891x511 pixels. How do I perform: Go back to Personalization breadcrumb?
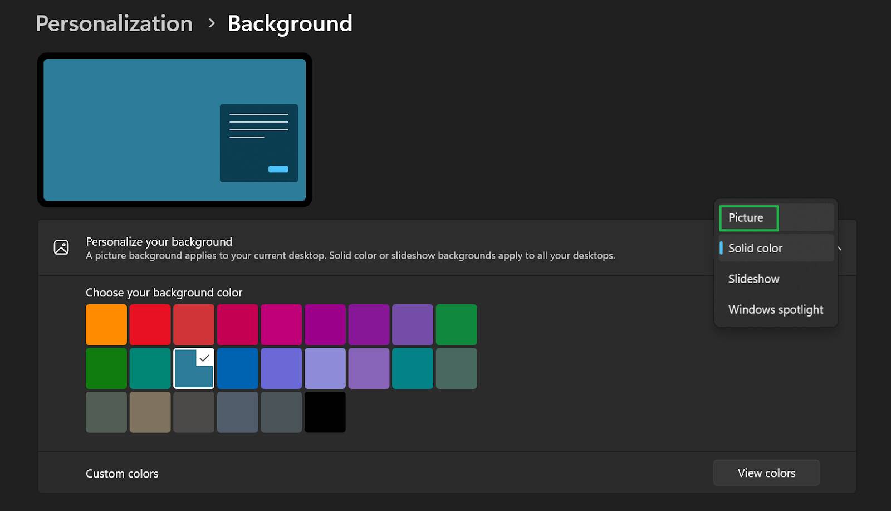[114, 23]
